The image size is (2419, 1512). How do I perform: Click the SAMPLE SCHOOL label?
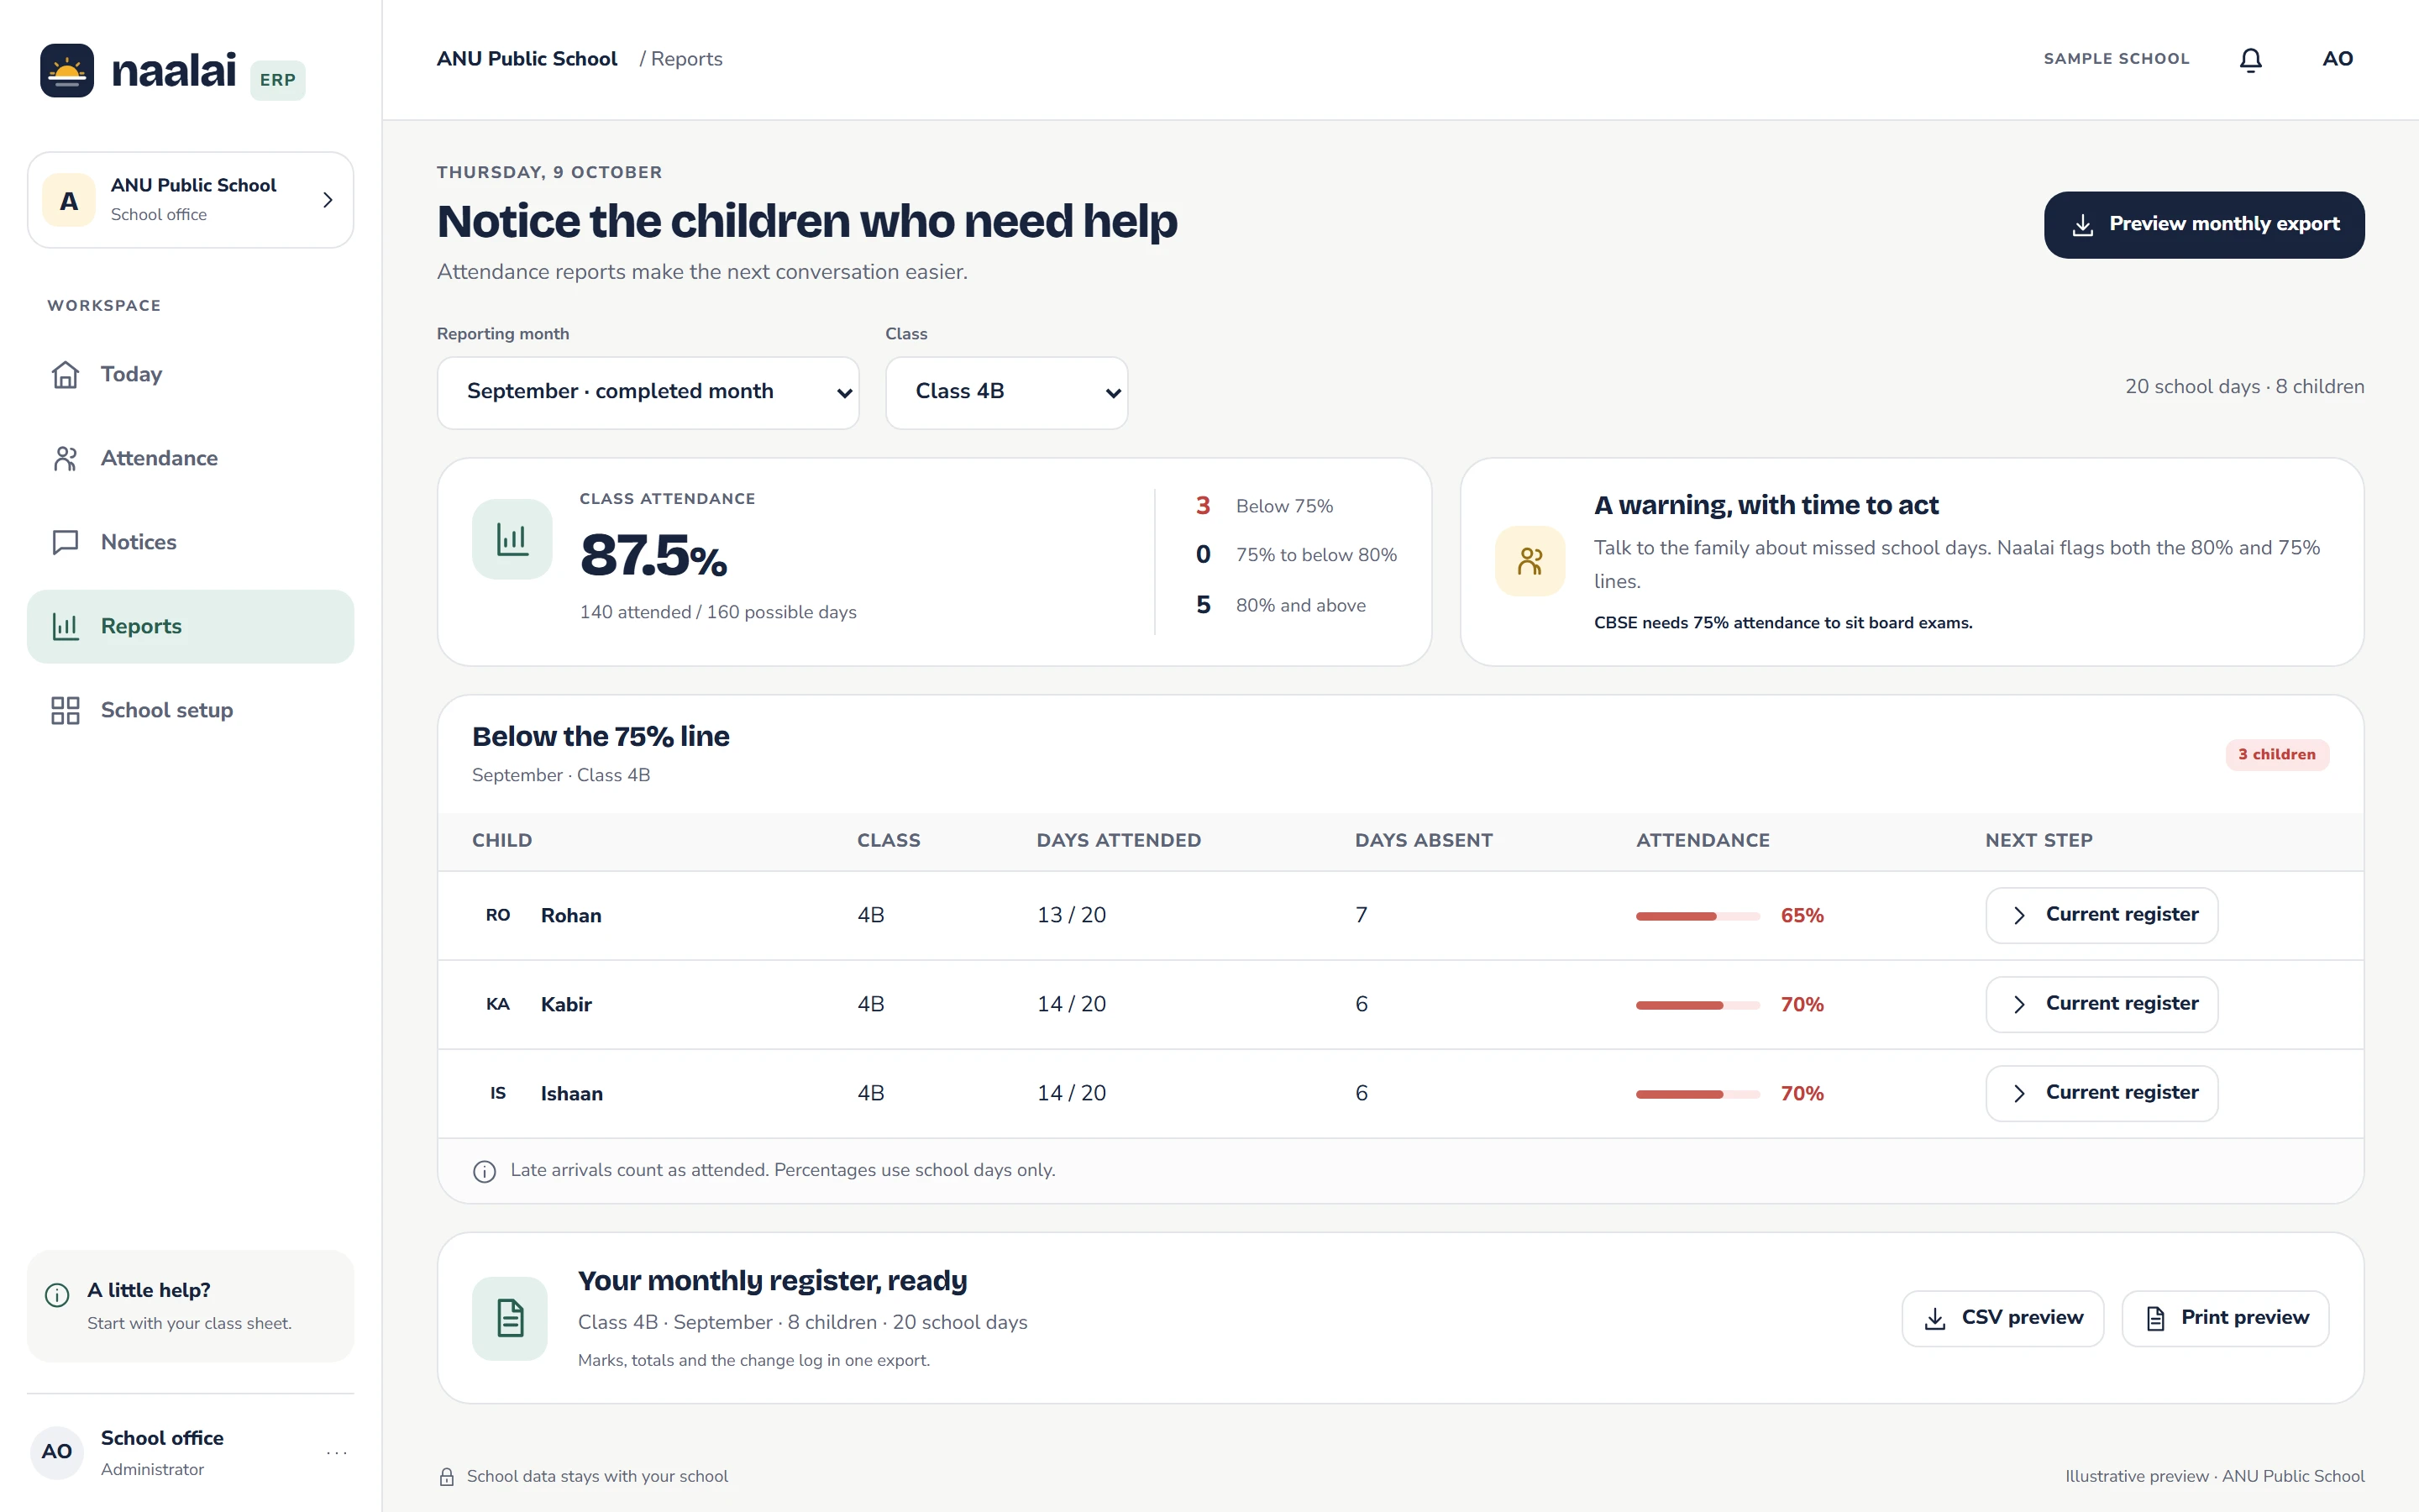(x=2116, y=59)
